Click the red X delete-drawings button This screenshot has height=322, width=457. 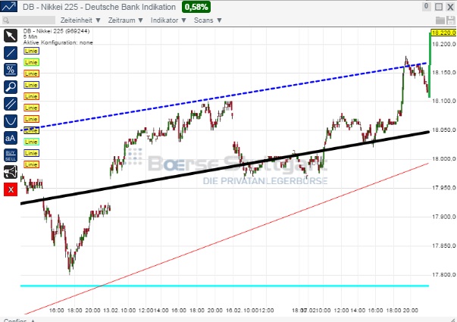(11, 189)
